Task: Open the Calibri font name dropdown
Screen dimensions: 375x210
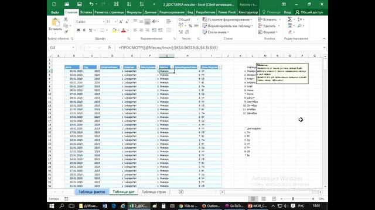Action: [104, 22]
